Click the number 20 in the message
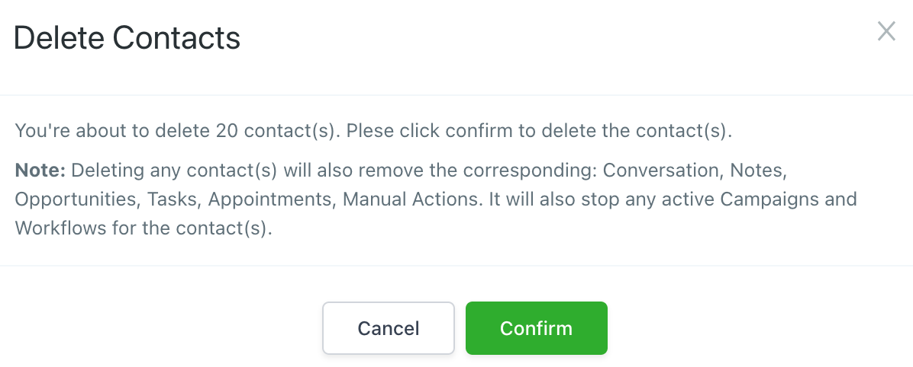This screenshot has height=367, width=913. [x=227, y=131]
